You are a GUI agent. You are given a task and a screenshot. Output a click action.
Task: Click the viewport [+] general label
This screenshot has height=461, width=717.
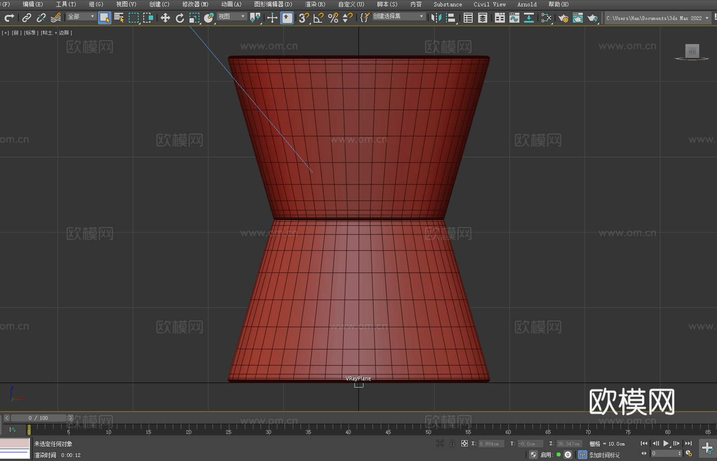(x=5, y=33)
